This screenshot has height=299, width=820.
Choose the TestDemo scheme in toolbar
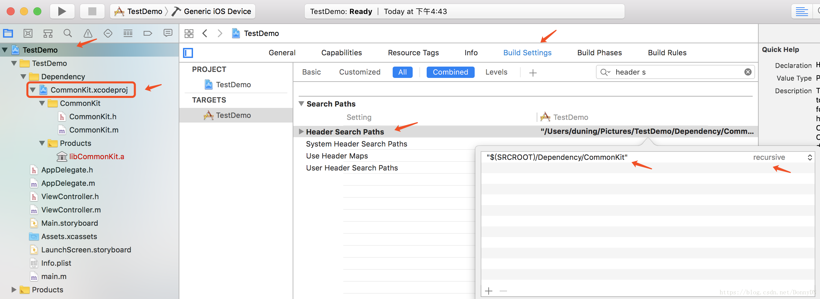click(138, 11)
